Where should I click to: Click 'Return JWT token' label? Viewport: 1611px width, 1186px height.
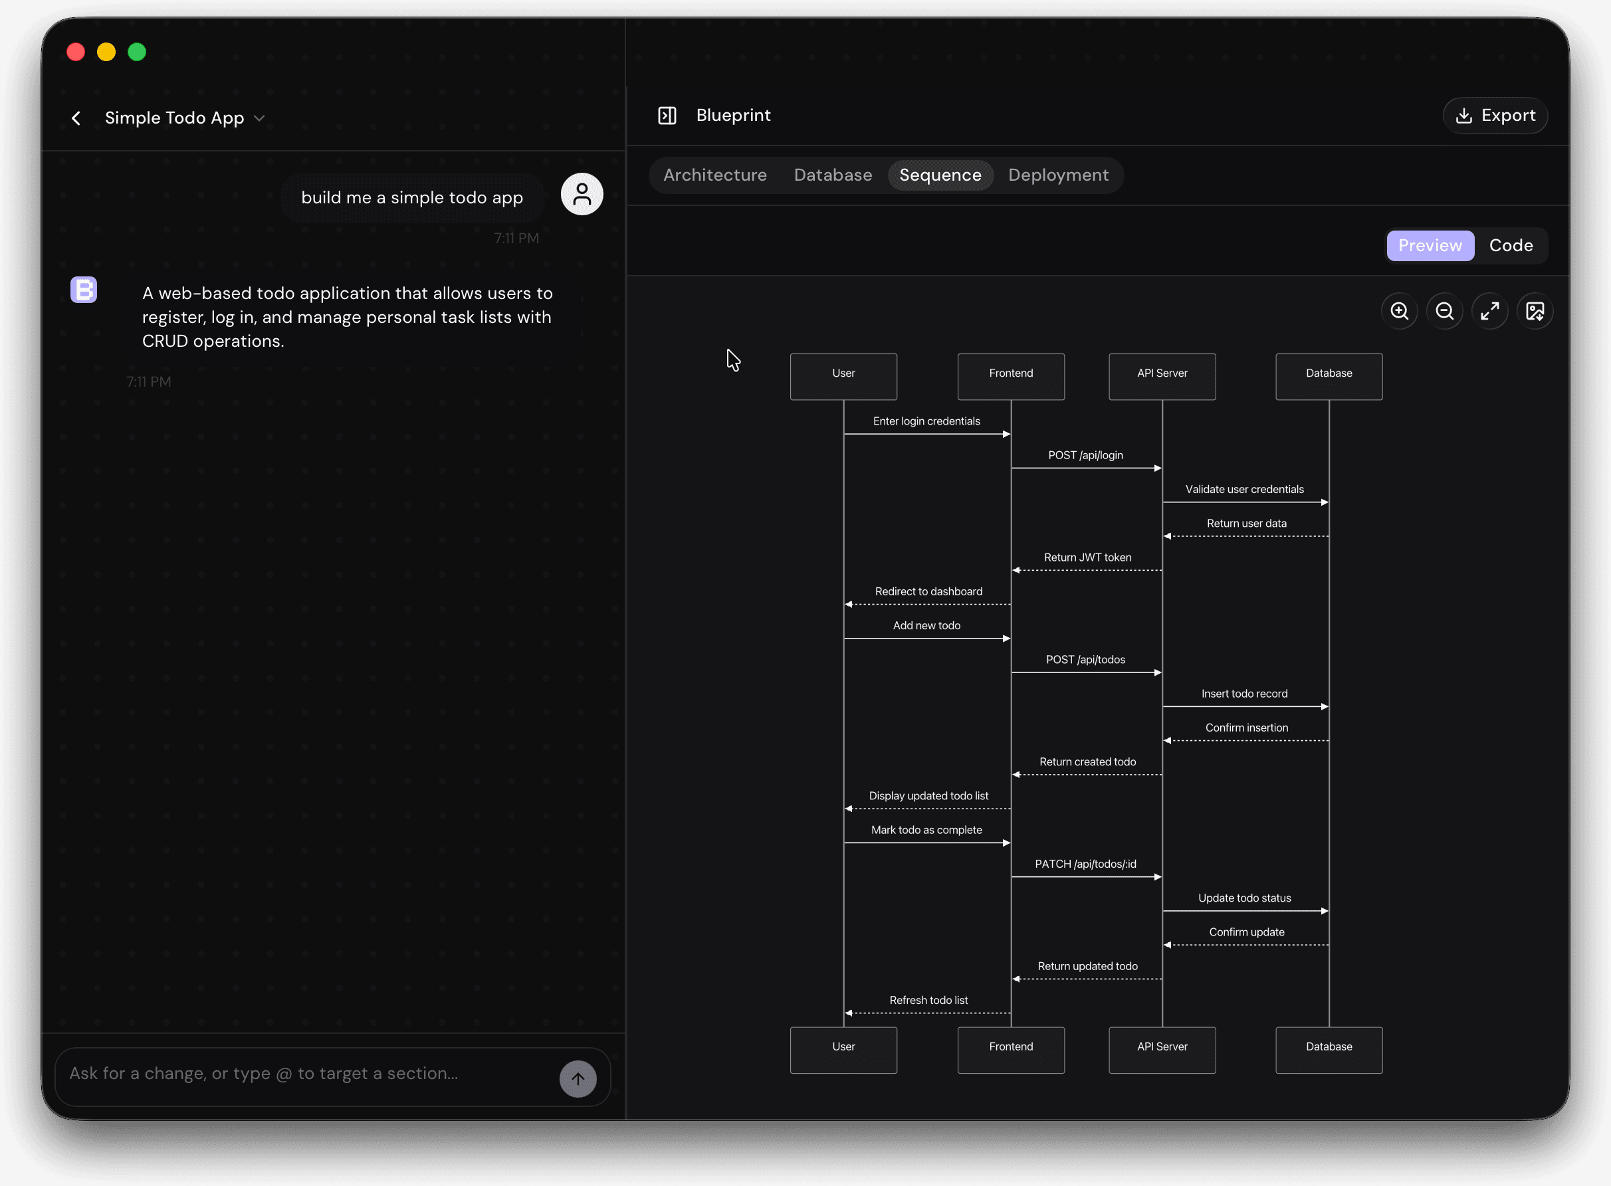click(x=1088, y=558)
